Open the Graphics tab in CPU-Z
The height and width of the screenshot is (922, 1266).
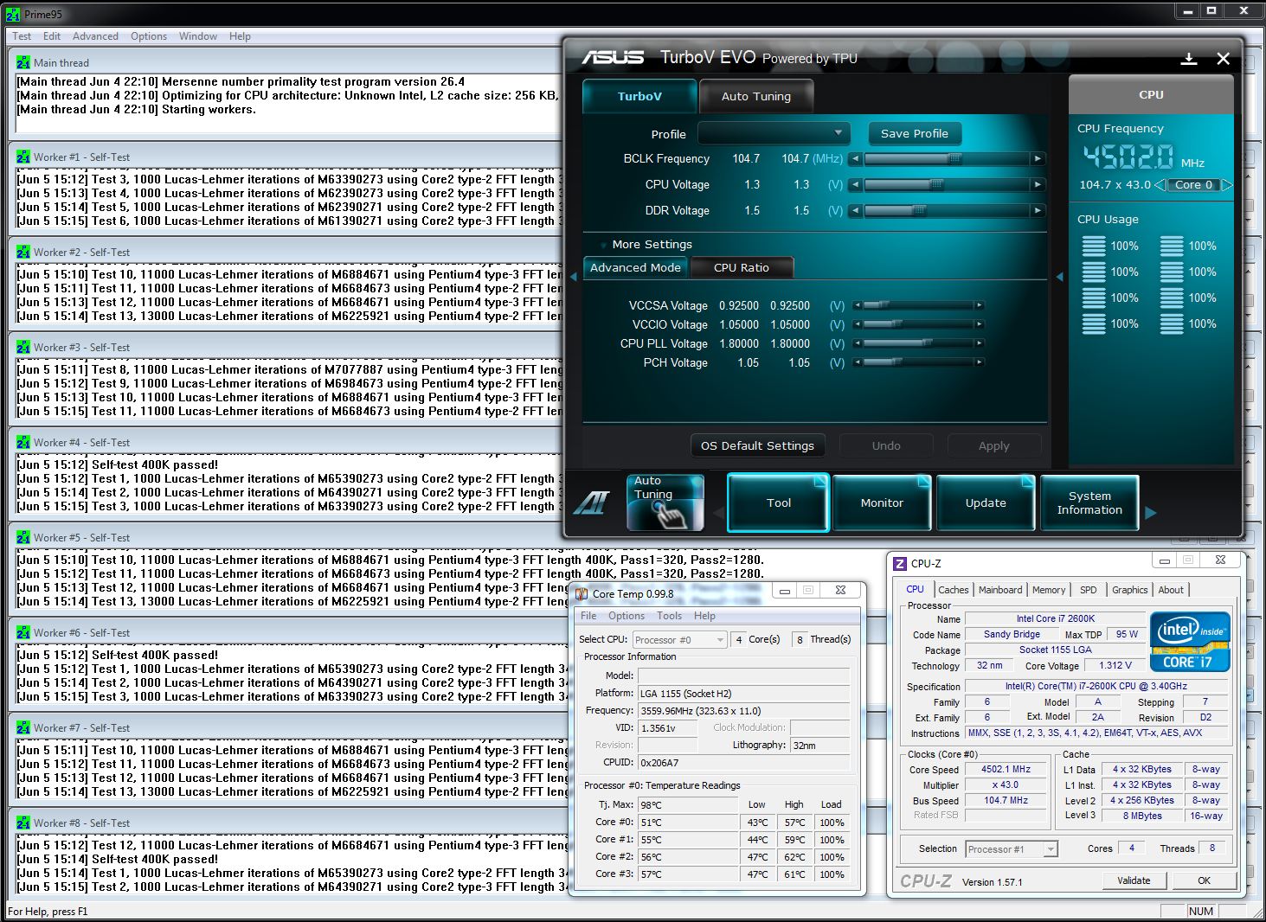point(1130,590)
